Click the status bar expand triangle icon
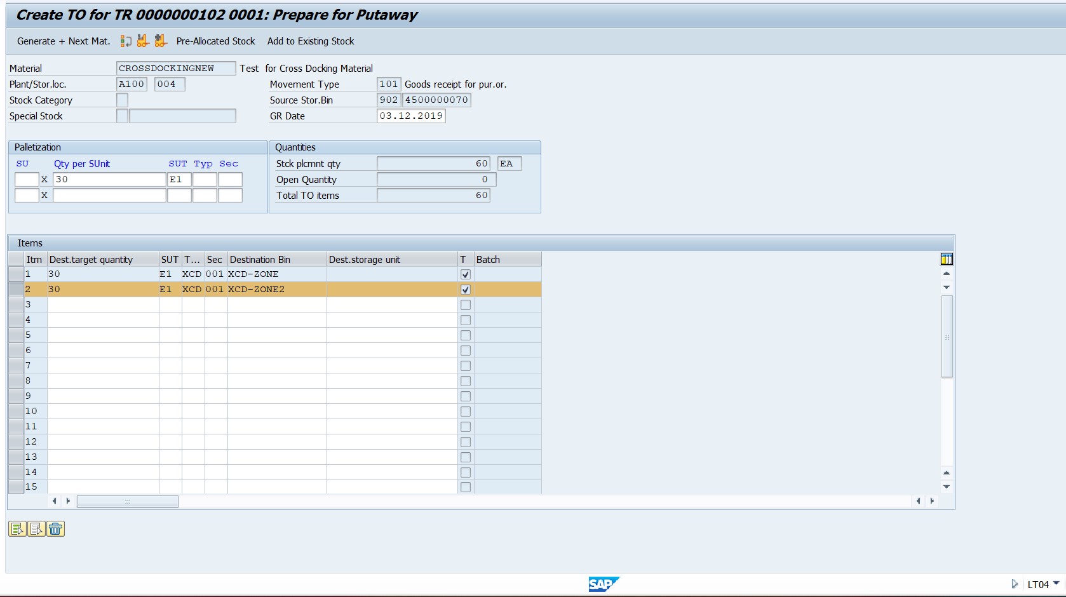Viewport: 1066px width, 597px height. click(x=1015, y=584)
